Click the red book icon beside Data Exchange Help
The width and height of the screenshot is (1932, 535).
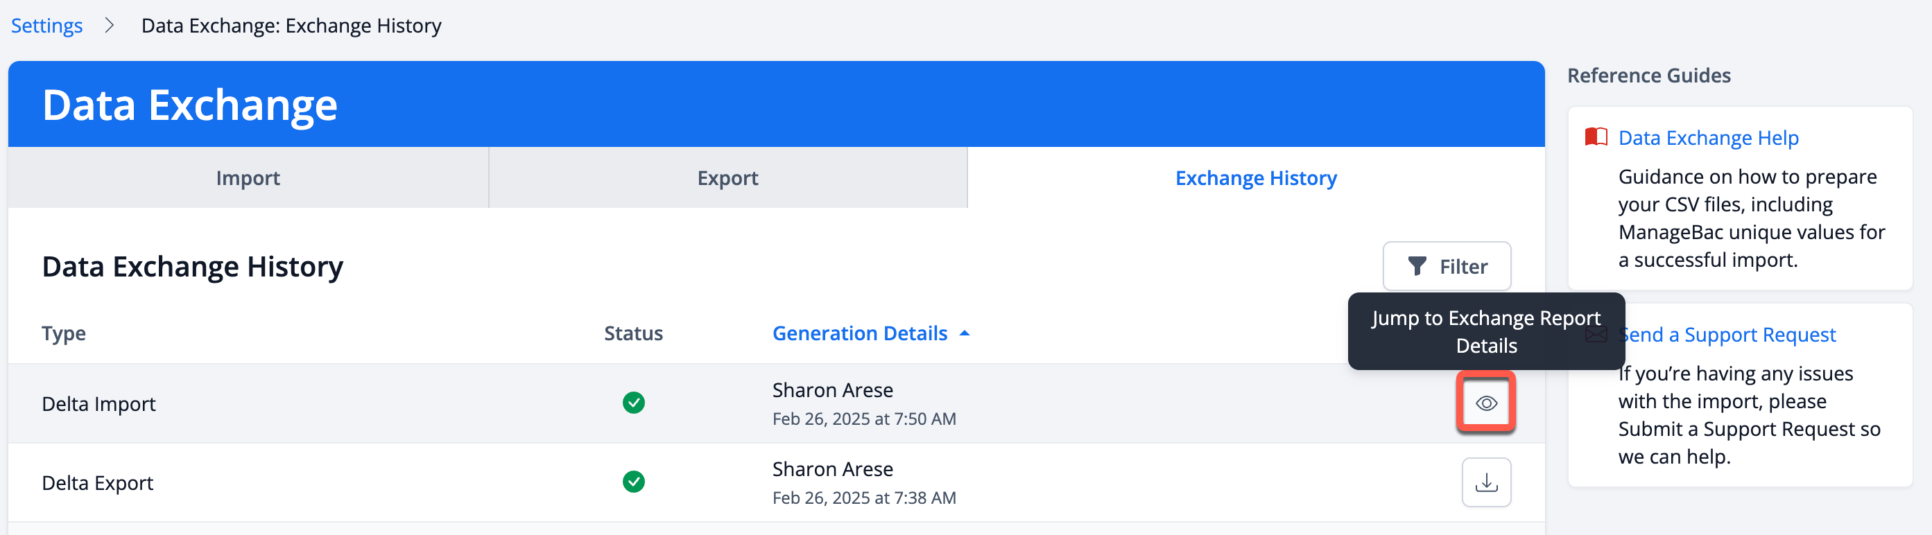(x=1595, y=137)
